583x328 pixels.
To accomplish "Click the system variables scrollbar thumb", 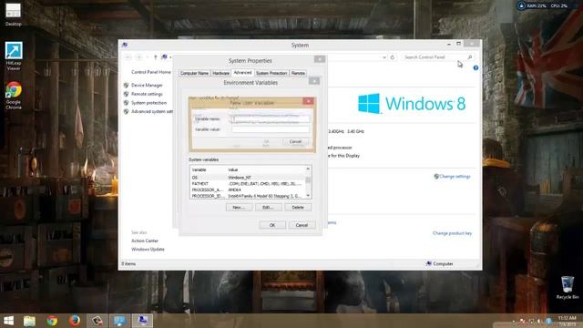I will click(308, 180).
